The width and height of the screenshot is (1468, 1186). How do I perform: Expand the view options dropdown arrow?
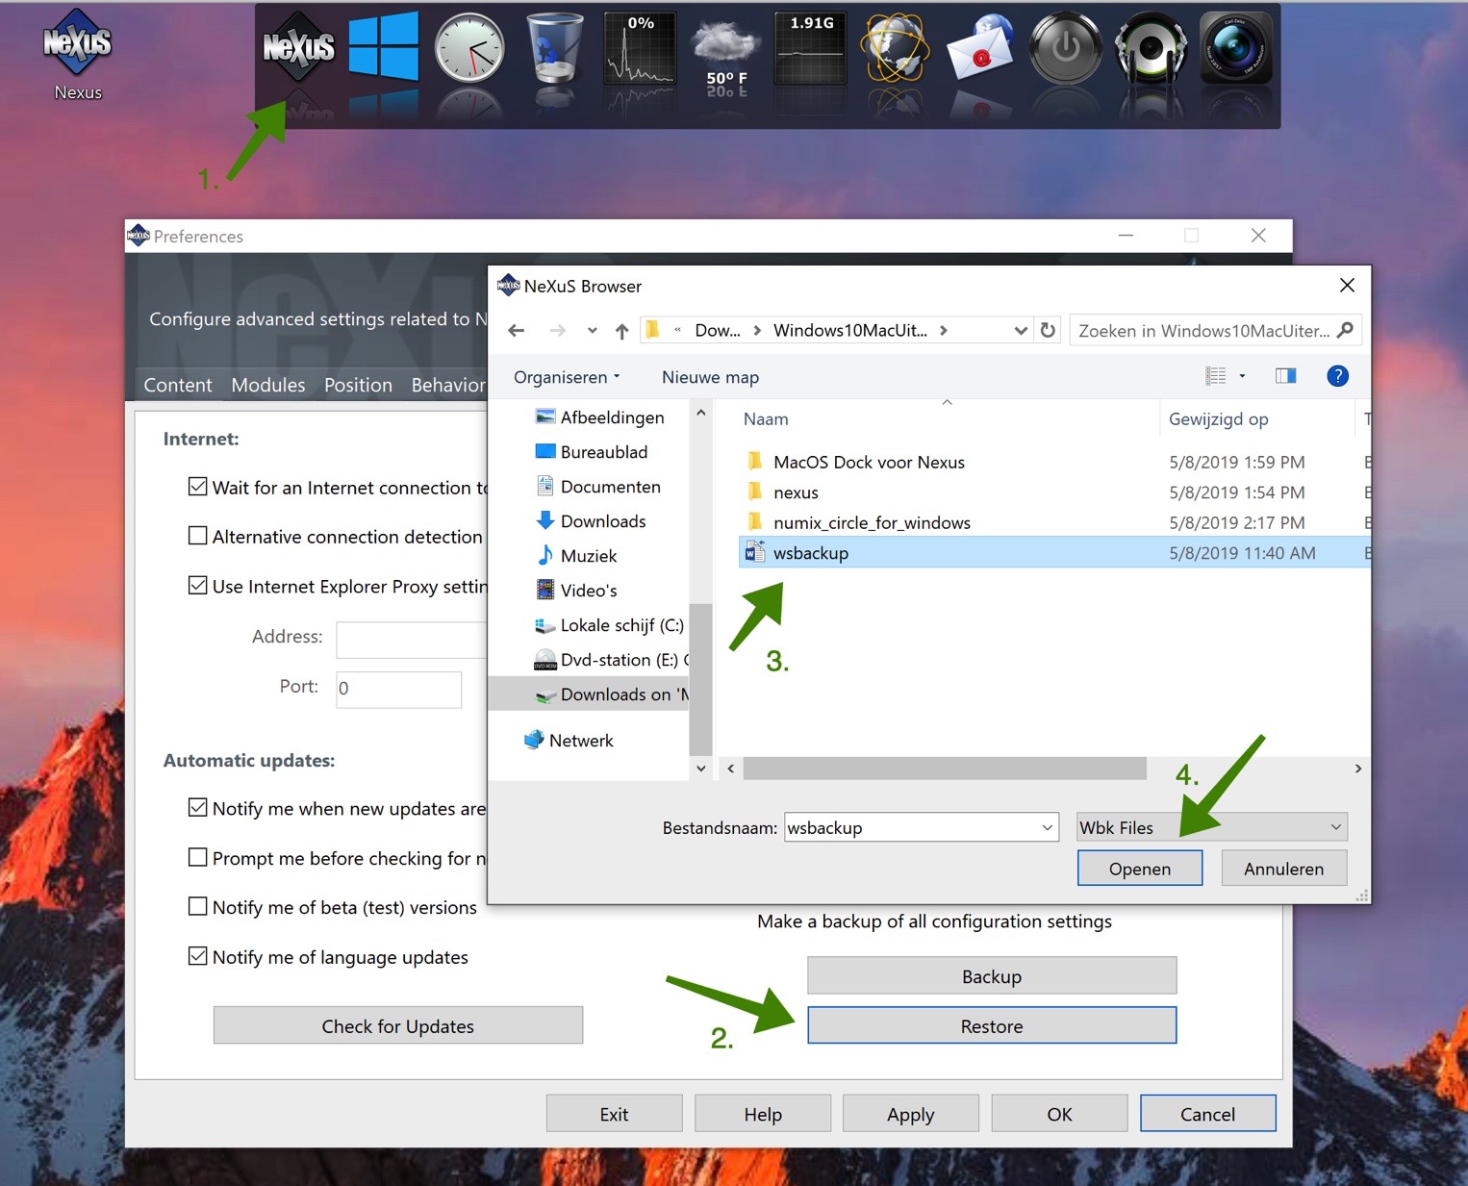pos(1242,376)
